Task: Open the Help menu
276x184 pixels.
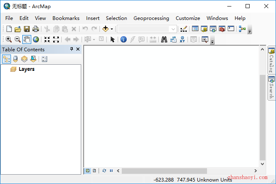Action: tap(240, 18)
